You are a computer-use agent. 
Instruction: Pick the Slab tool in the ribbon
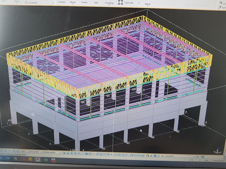click(x=96, y=3)
